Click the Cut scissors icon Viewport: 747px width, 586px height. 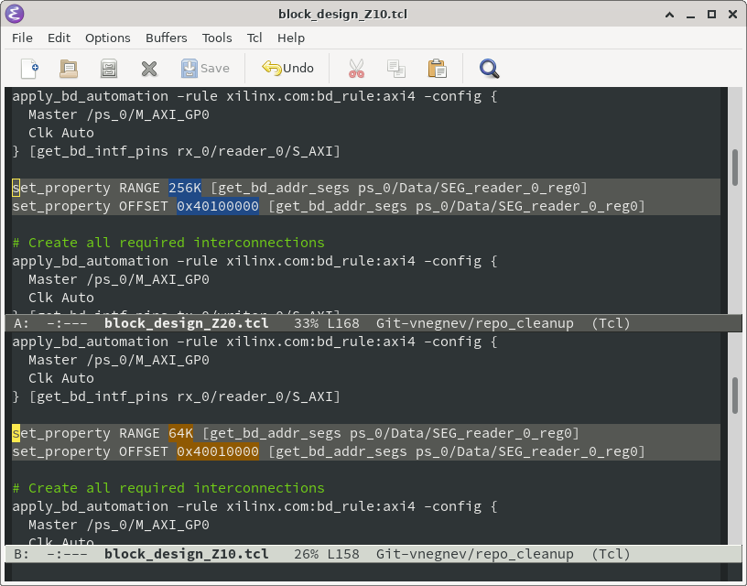356,69
